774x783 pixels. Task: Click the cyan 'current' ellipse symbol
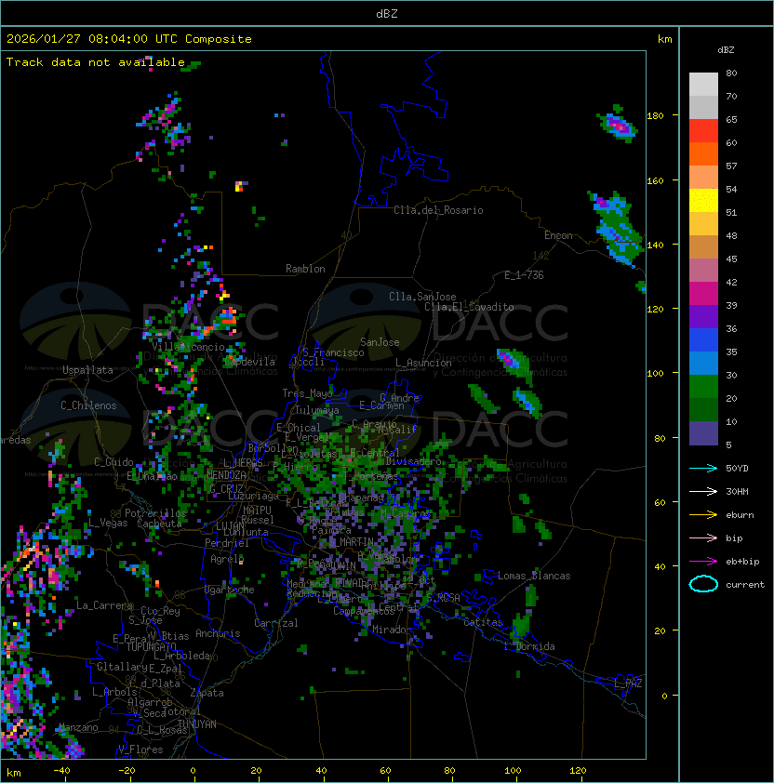[703, 584]
